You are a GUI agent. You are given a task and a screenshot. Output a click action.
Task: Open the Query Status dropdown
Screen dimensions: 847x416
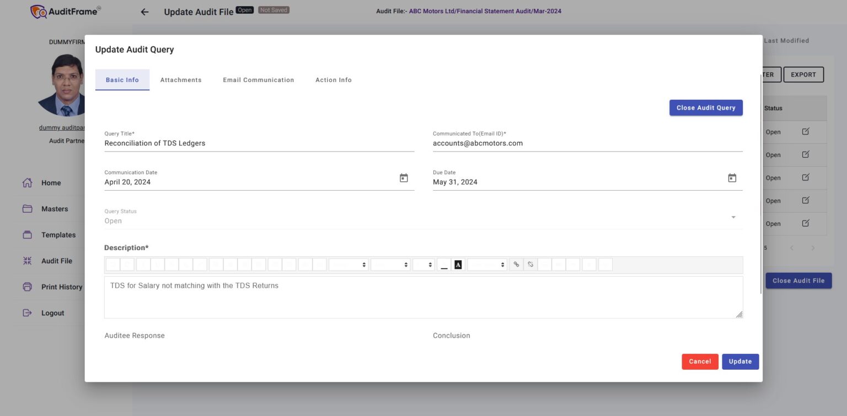733,217
